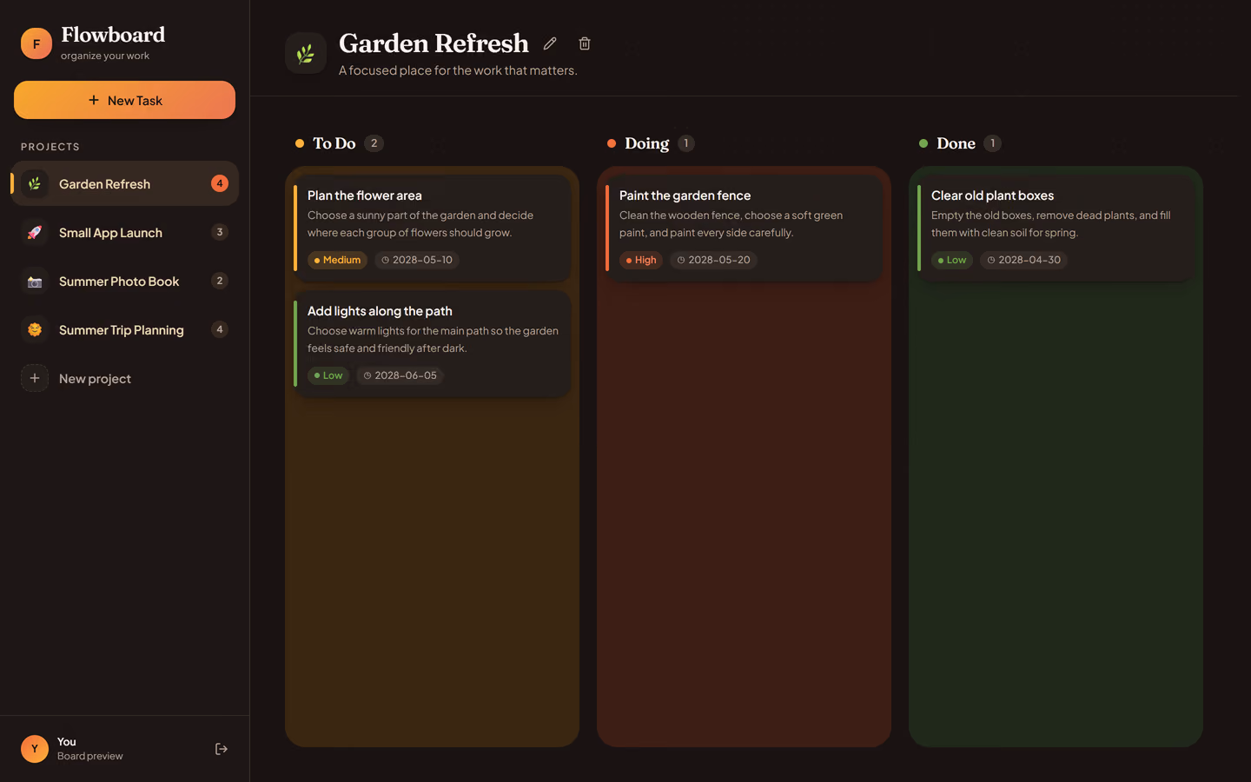Open the Summer Photo Book project
This screenshot has width=1251, height=782.
pyautogui.click(x=124, y=281)
